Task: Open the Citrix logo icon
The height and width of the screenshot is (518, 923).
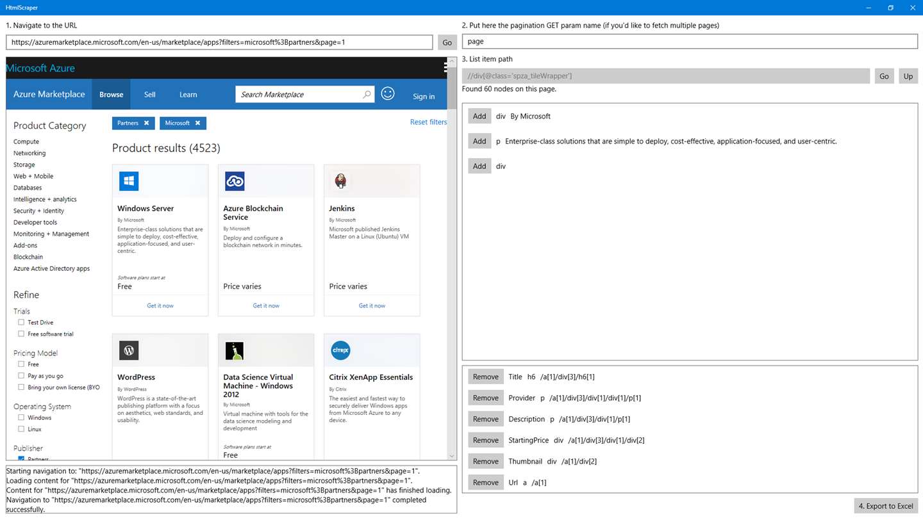Action: (340, 350)
